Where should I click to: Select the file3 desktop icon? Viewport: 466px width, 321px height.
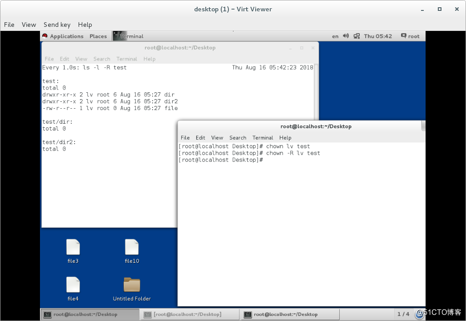[x=73, y=251]
